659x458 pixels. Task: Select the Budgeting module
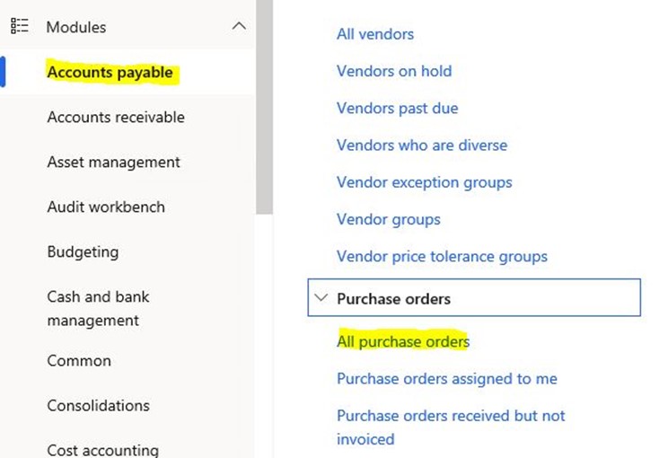83,251
